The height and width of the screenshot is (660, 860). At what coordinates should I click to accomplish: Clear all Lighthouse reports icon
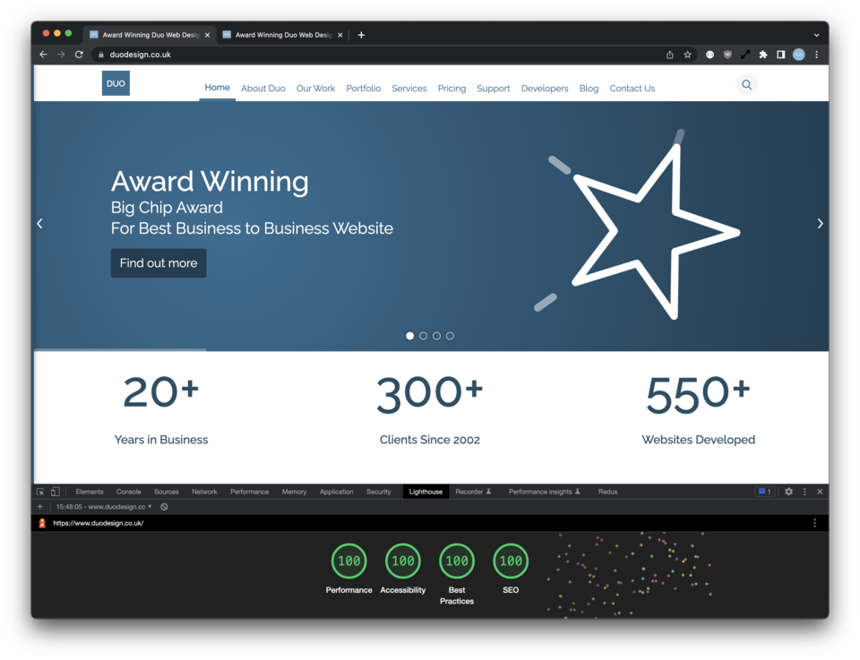(x=164, y=507)
